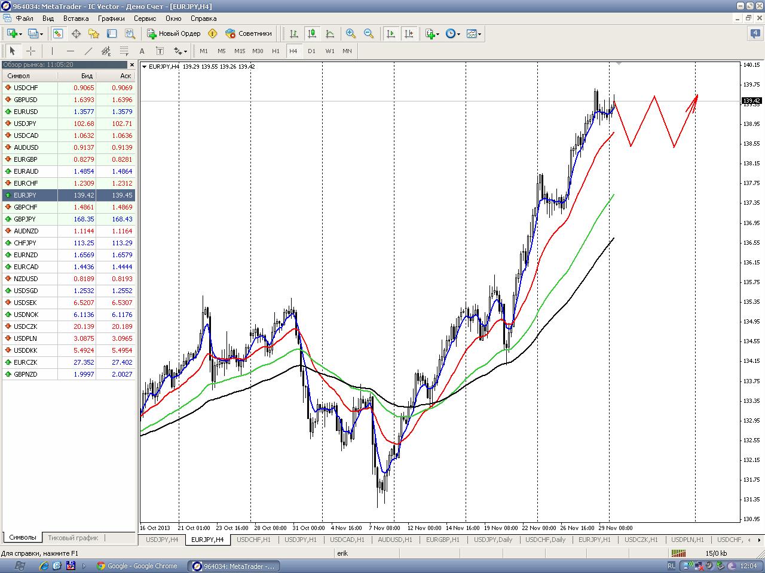Select the trendline drawing tool
Viewport: 765px width, 573px height.
pos(88,51)
